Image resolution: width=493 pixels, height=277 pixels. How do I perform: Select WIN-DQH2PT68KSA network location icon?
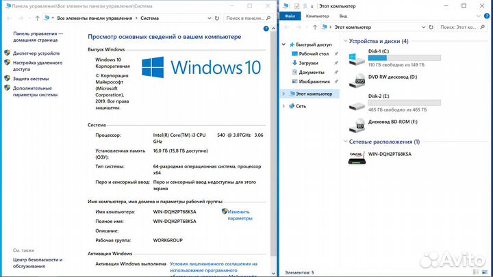357,158
